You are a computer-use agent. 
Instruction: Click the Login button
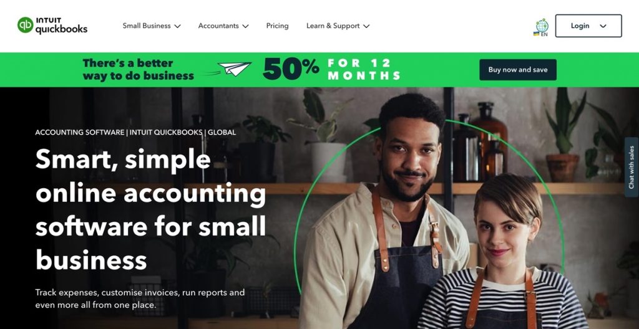588,26
